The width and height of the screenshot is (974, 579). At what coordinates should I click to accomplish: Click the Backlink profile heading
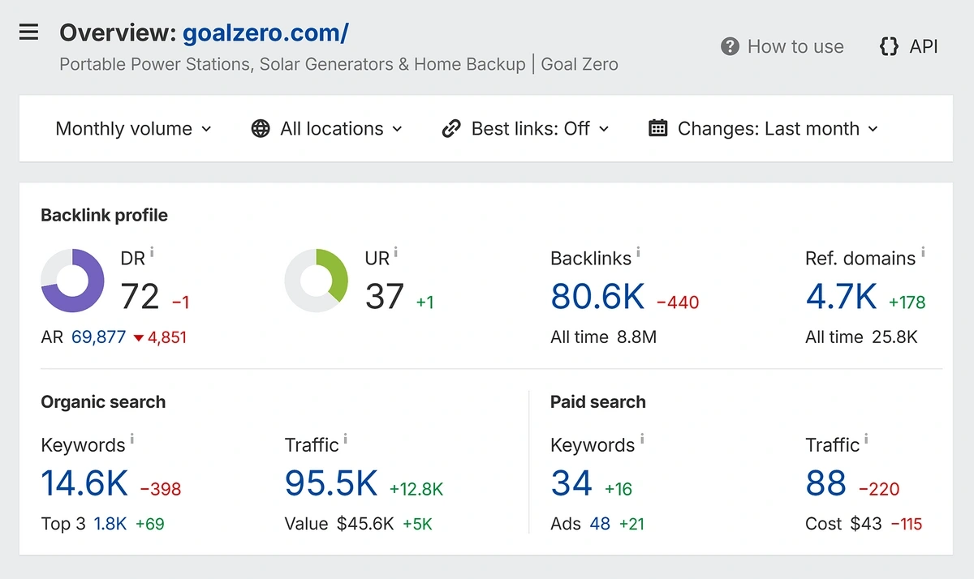pyautogui.click(x=104, y=215)
